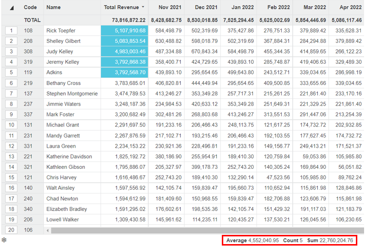Select row number 20 button
Screen dimensions: 366x247
coord(11,230)
